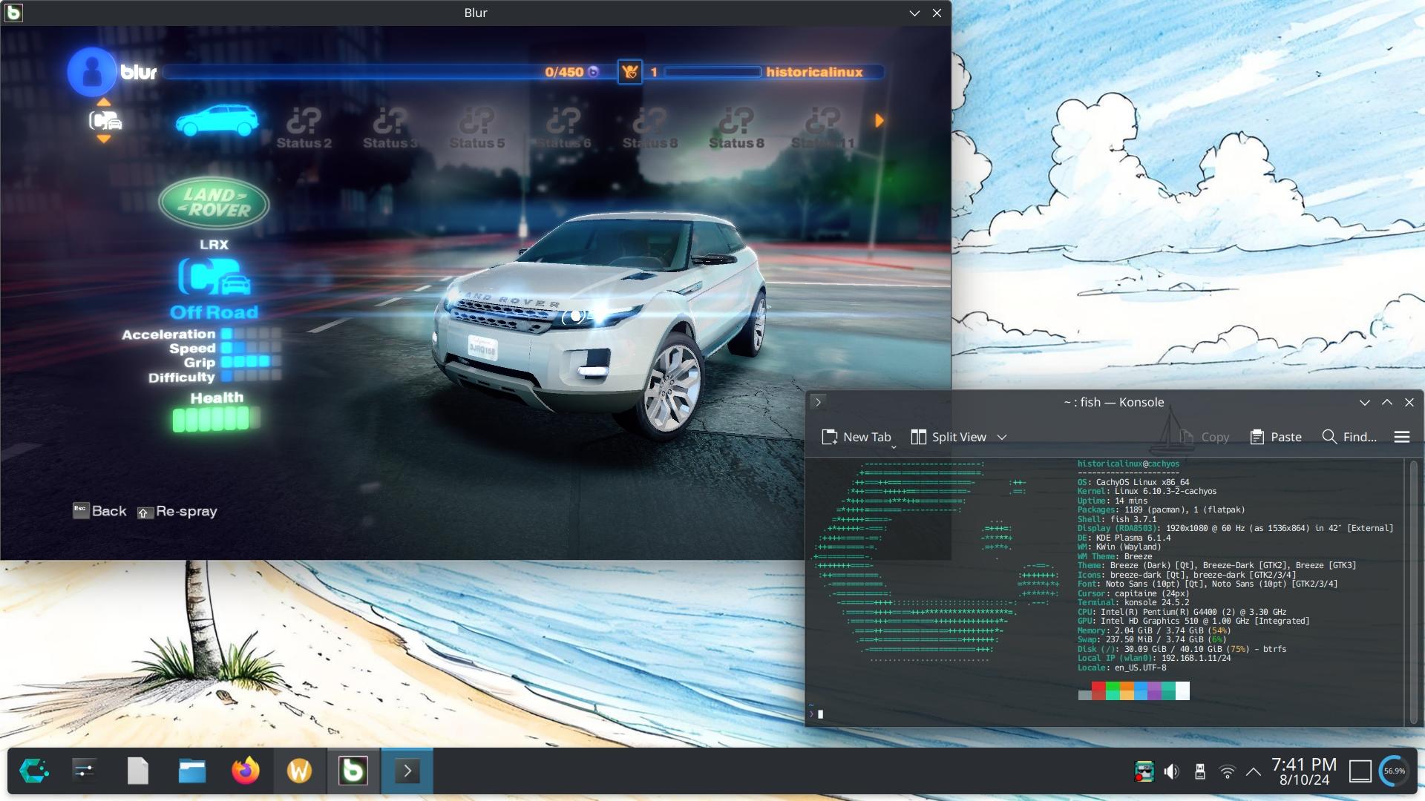Image resolution: width=1425 pixels, height=801 pixels.
Task: Click the Blur window title bar icon
Action: pyautogui.click(x=13, y=13)
